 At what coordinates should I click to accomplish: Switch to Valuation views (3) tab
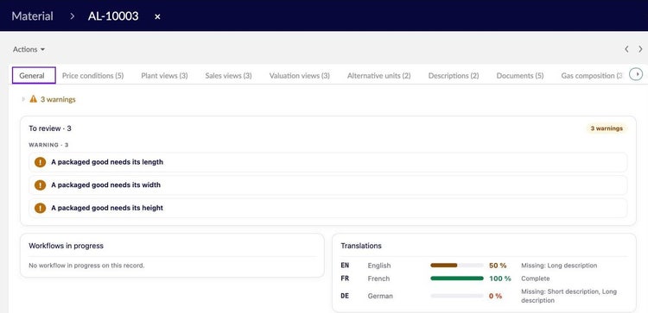[300, 76]
